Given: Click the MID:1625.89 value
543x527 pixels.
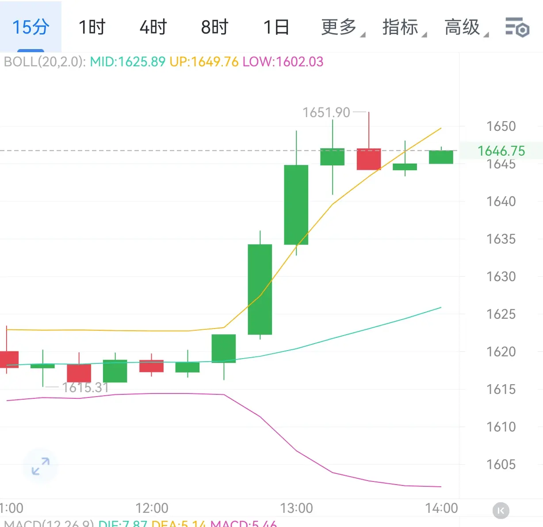Looking at the screenshot, I should pyautogui.click(x=128, y=62).
